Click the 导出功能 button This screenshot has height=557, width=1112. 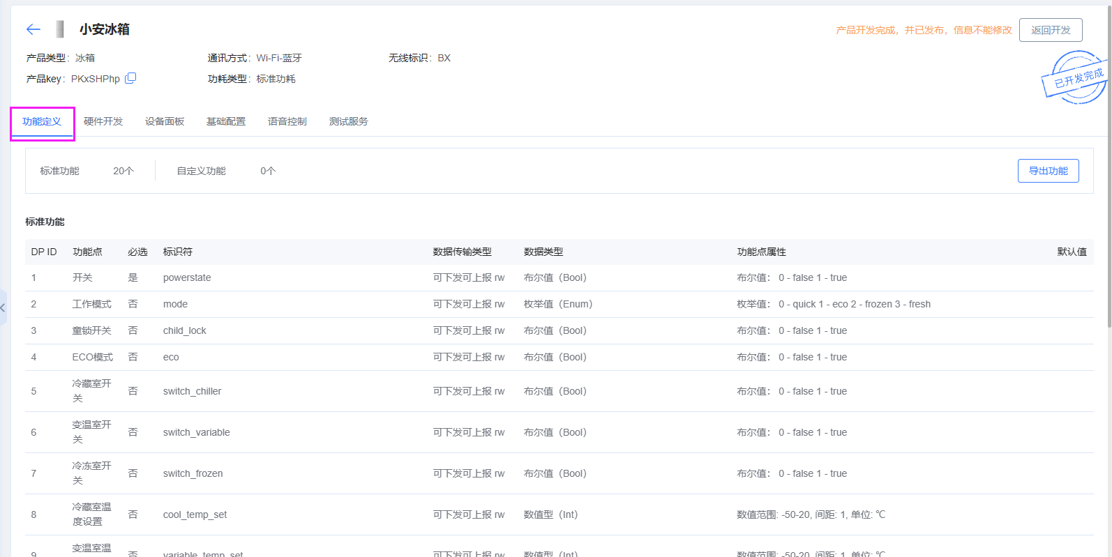[x=1049, y=171]
